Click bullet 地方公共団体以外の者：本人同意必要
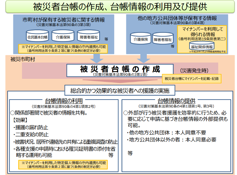The width and height of the screenshot is (237, 175). pos(172,140)
